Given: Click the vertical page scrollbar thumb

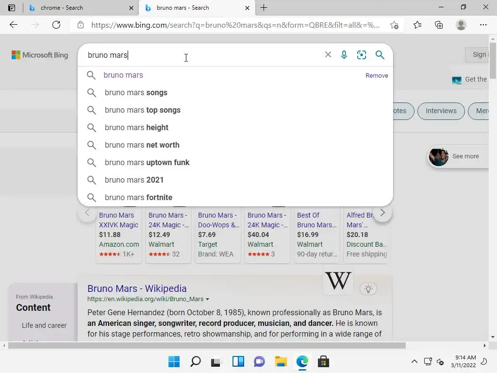Looking at the screenshot, I should point(493,60).
